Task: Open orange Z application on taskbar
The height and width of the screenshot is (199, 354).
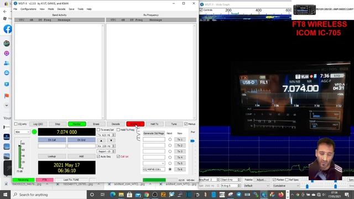Action: tap(163, 195)
